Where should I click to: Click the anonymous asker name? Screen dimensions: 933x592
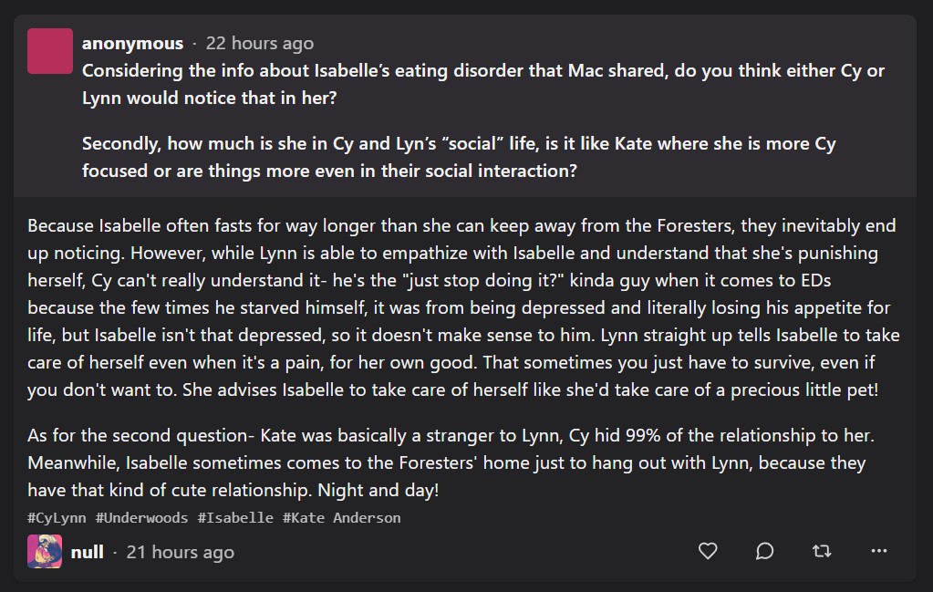pos(132,44)
